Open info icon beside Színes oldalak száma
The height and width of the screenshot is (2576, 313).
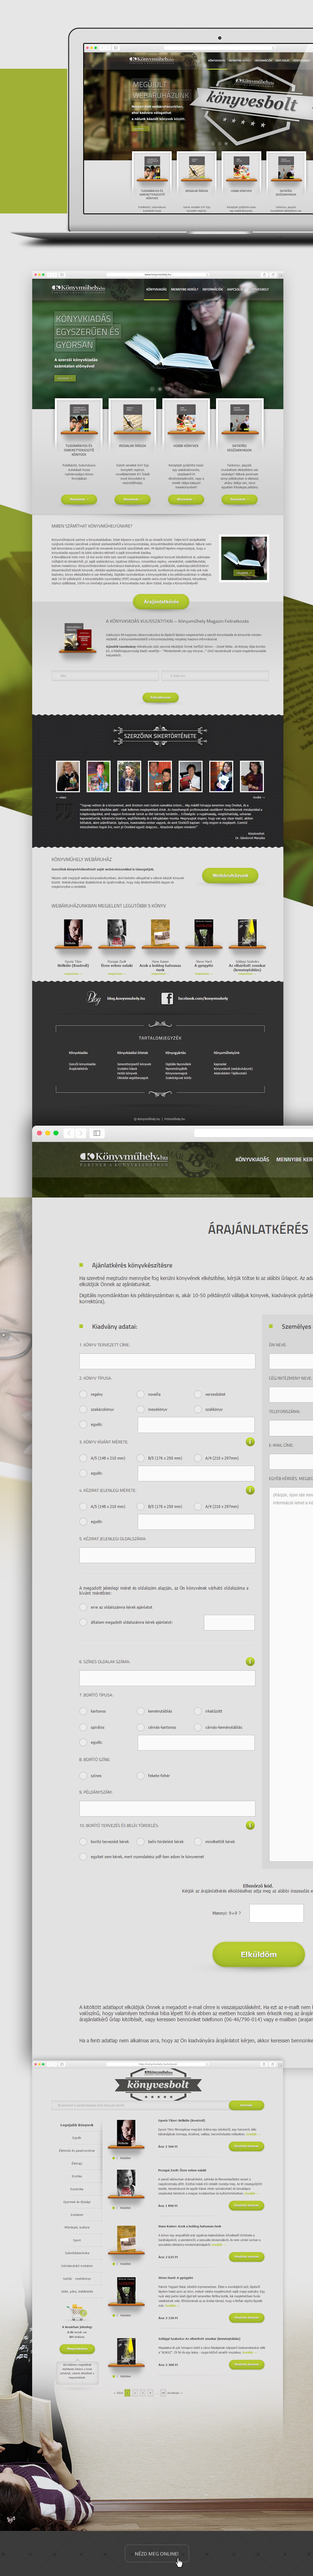pyautogui.click(x=250, y=1661)
